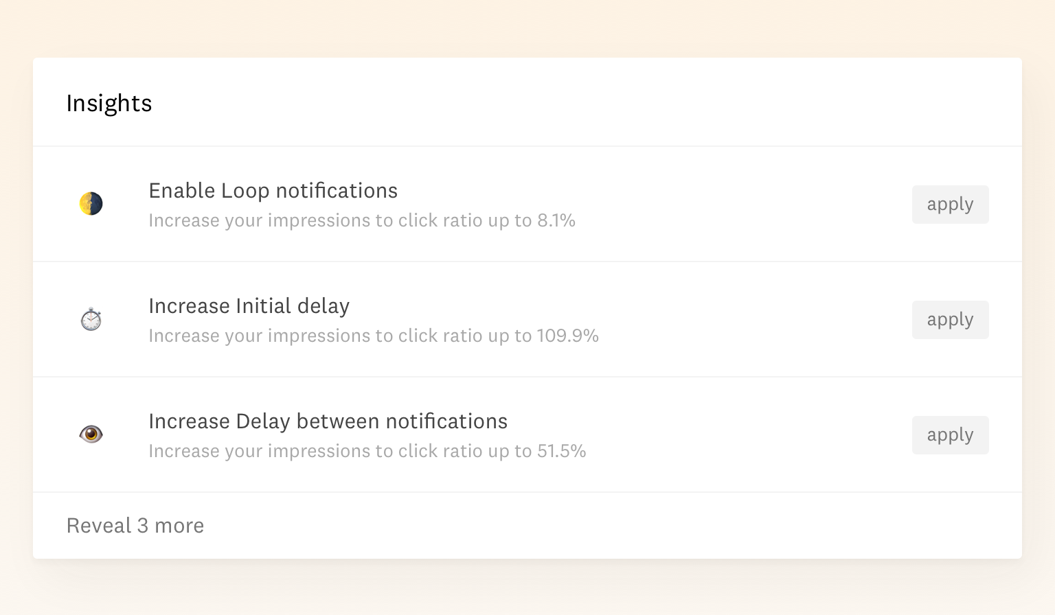Viewport: 1055px width, 615px height.
Task: Expand the list with Reveal 3 more
Action: coord(135,526)
